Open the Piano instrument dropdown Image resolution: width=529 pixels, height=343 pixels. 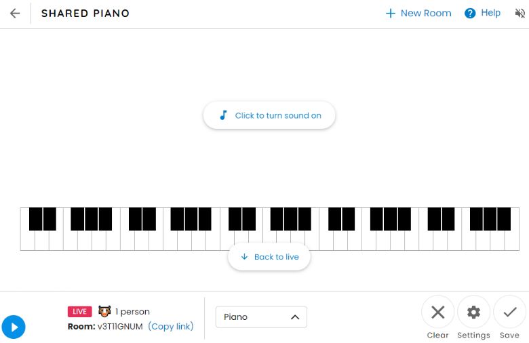click(x=261, y=317)
